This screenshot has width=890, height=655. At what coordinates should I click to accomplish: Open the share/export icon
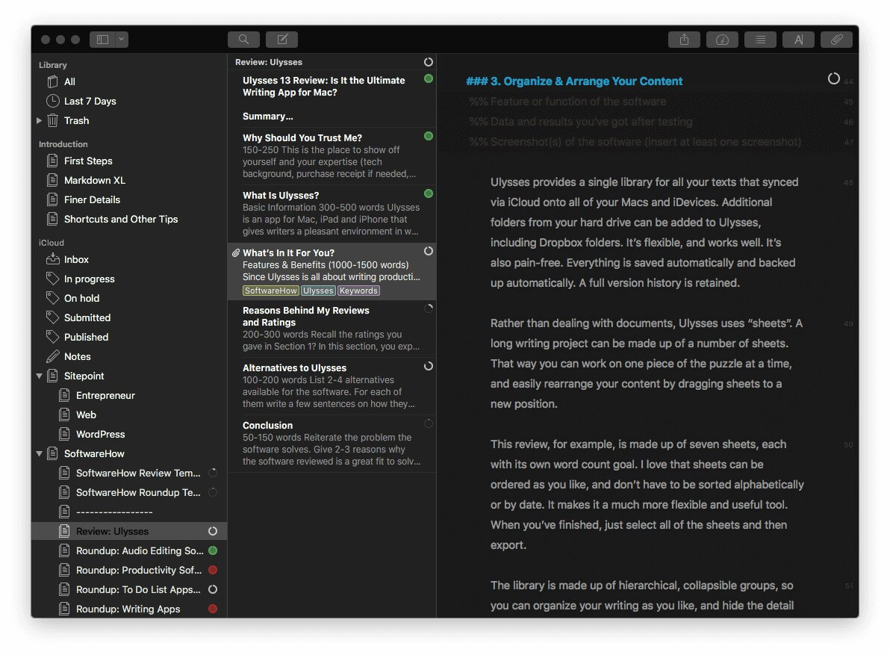684,40
